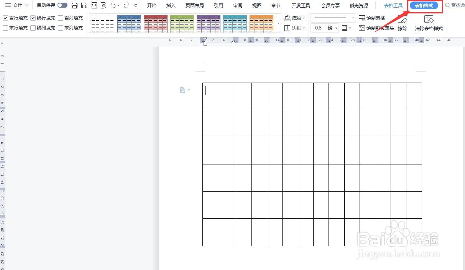Switch on the 自动保存 toggle

[62, 5]
